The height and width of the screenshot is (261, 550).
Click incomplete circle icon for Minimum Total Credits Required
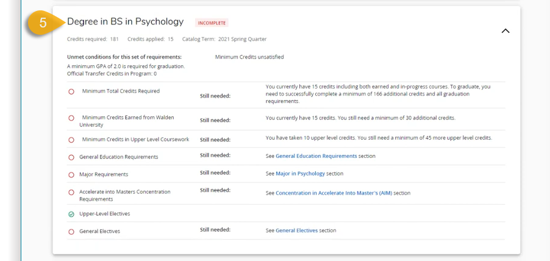(71, 91)
